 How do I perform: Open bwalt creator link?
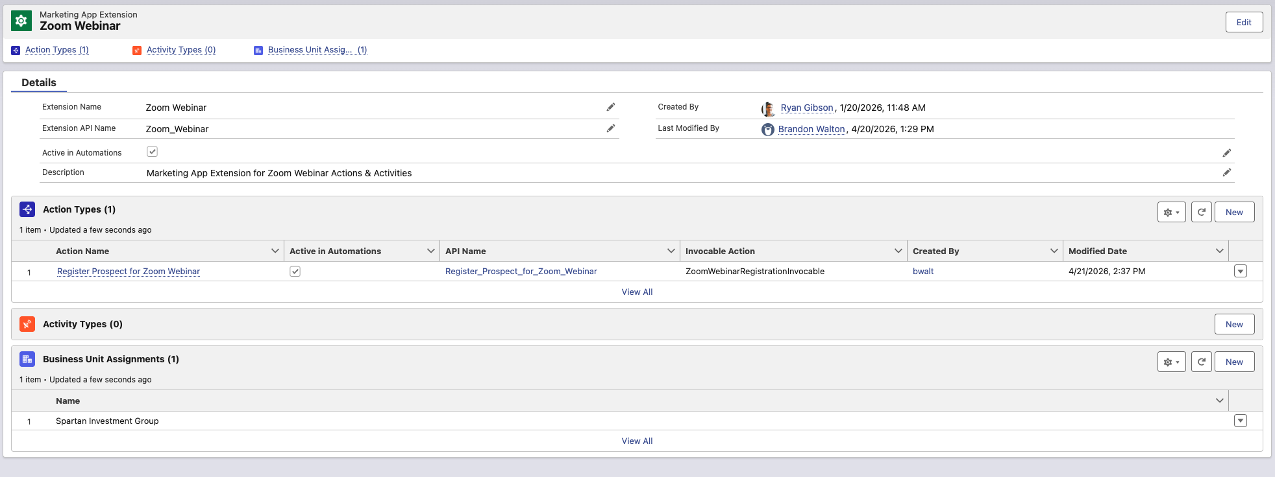pos(923,272)
